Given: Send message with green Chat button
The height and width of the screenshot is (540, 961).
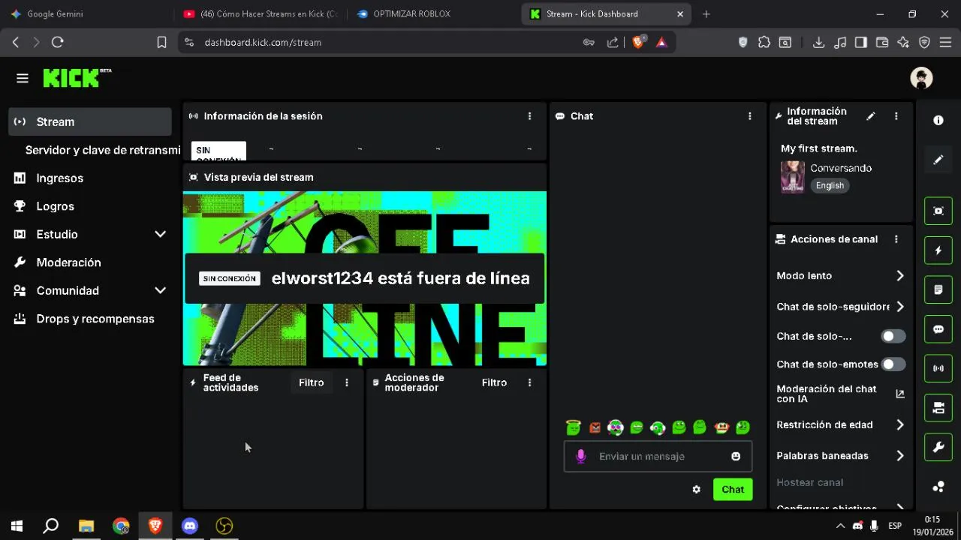Looking at the screenshot, I should (x=733, y=489).
